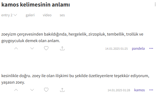Downvote pandela's entry
Viewport: 158px width, 107px height.
32,48
